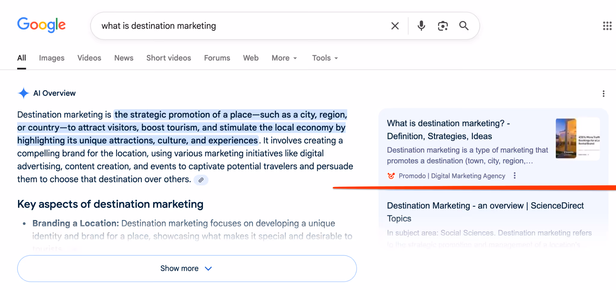The height and width of the screenshot is (290, 616).
Task: Open ScienceDirect Destination Marketing overview link
Action: (x=485, y=212)
